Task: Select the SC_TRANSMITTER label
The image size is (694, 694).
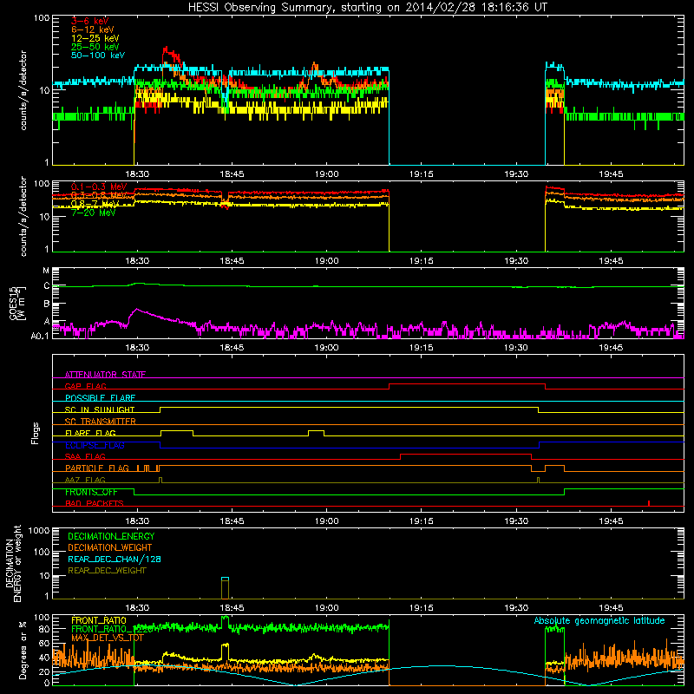Action: pos(101,422)
